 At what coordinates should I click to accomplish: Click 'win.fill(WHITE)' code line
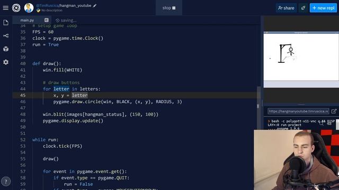click(x=63, y=70)
